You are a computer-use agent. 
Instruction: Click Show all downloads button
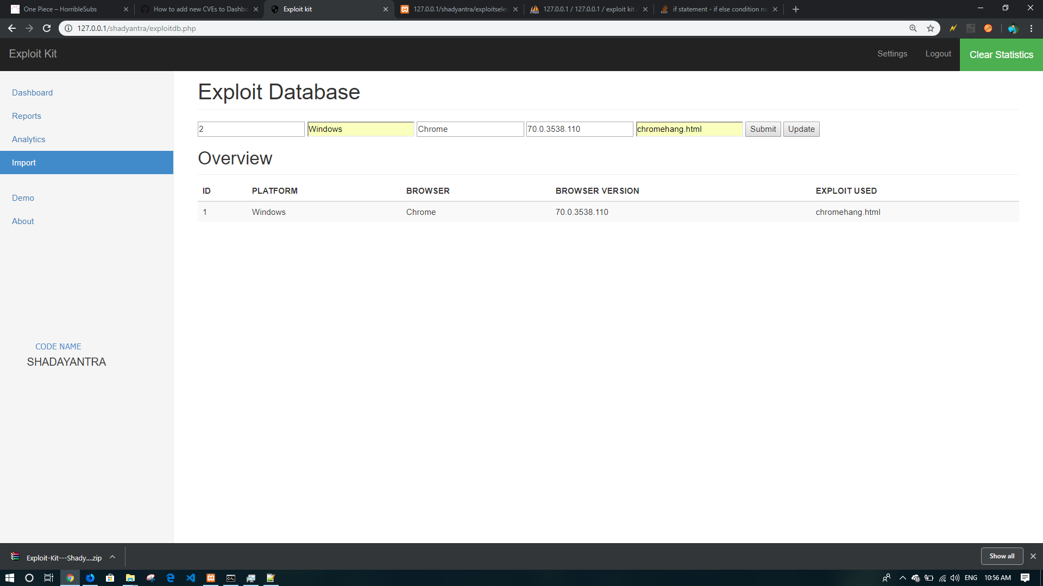point(1002,556)
